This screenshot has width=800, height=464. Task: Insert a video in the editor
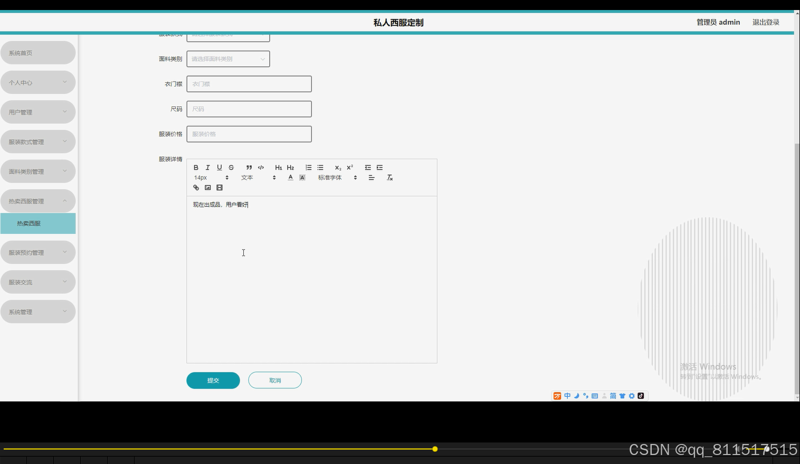(x=220, y=188)
